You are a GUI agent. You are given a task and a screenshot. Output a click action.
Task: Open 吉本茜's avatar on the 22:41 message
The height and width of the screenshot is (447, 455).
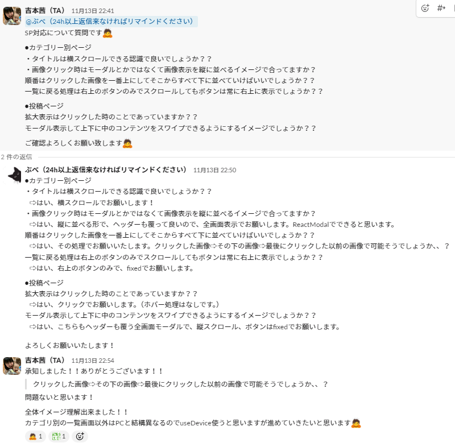tap(12, 16)
